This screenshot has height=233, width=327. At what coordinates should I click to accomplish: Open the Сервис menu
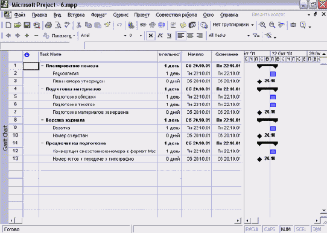pyautogui.click(x=121, y=15)
